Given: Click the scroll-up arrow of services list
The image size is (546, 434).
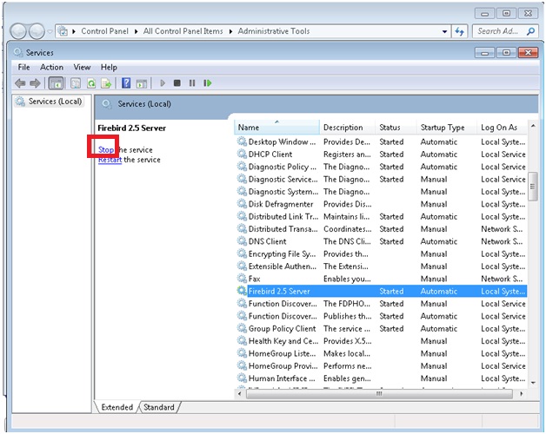Looking at the screenshot, I should [533, 126].
